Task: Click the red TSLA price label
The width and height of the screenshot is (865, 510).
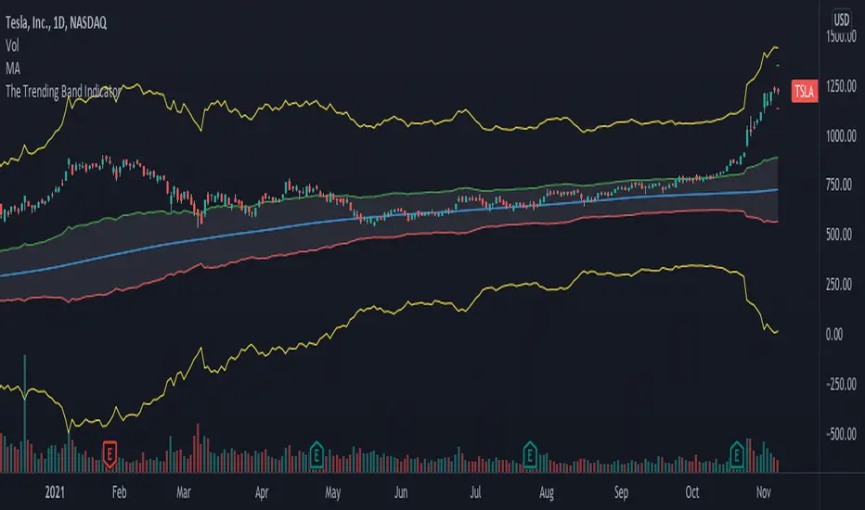Action: (805, 91)
